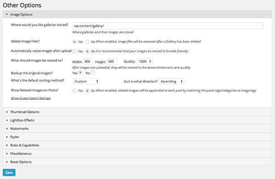Screen dimensions: 275x179
Task: Expand the Styles section
Action: (137, 137)
